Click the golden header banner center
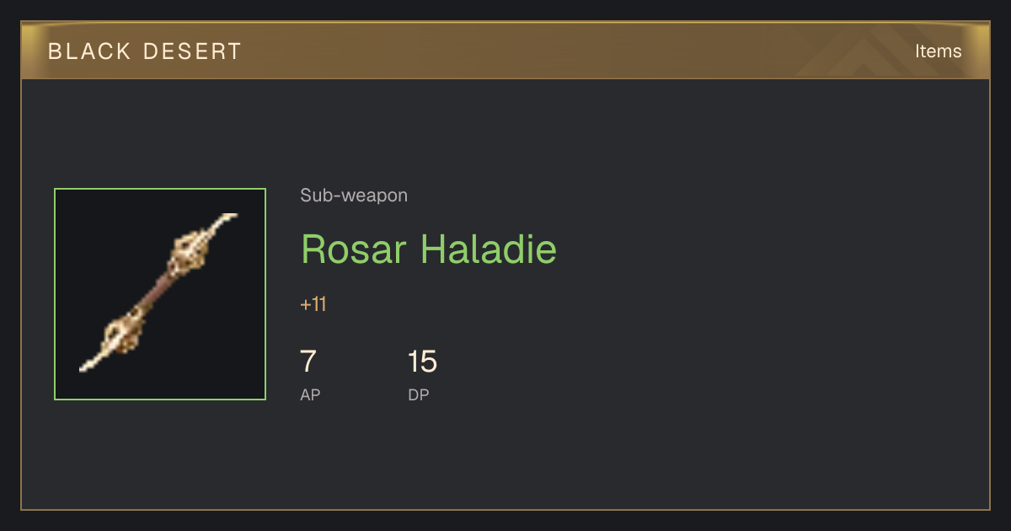 (x=505, y=51)
